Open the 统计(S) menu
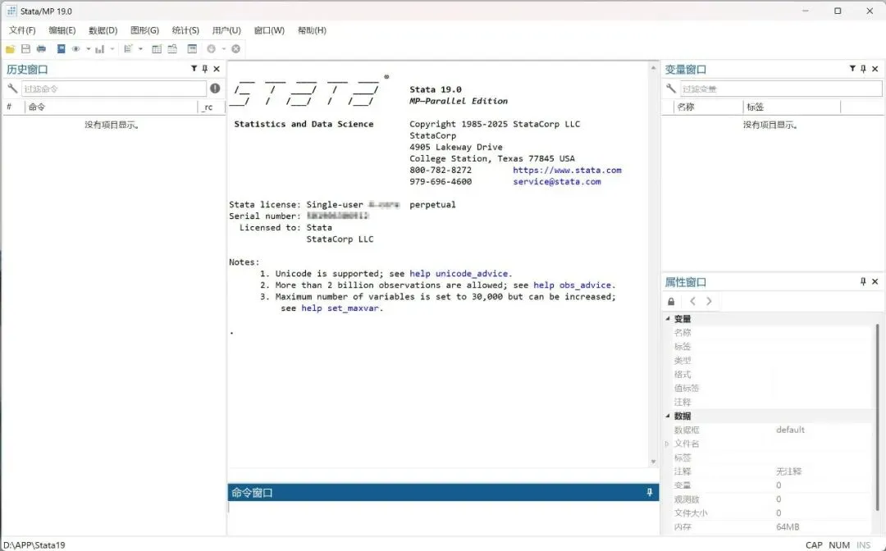 (186, 30)
